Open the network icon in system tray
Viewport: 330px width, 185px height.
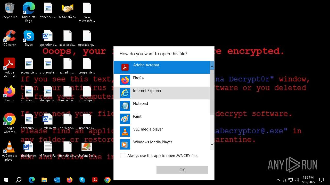pos(291,180)
